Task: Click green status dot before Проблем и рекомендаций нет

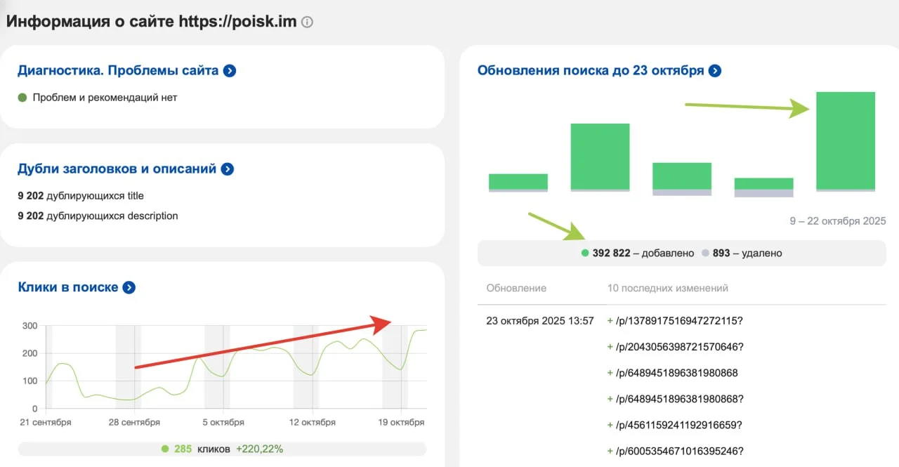Action: pos(22,98)
